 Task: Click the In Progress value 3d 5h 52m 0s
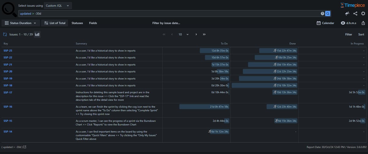pos(357,92)
